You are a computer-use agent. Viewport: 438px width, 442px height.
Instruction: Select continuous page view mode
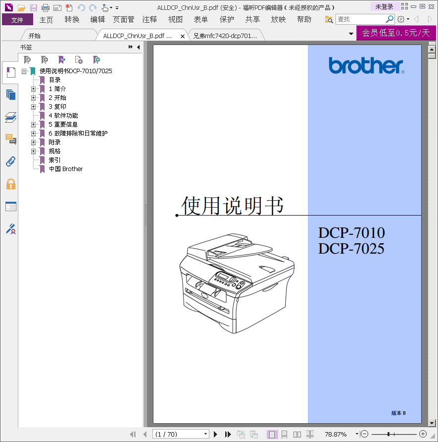pyautogui.click(x=284, y=435)
